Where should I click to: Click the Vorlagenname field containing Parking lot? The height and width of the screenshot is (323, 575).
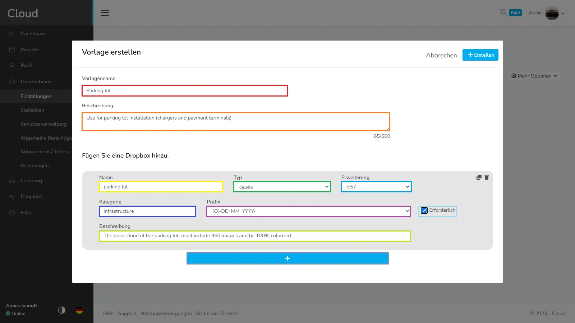tap(185, 90)
